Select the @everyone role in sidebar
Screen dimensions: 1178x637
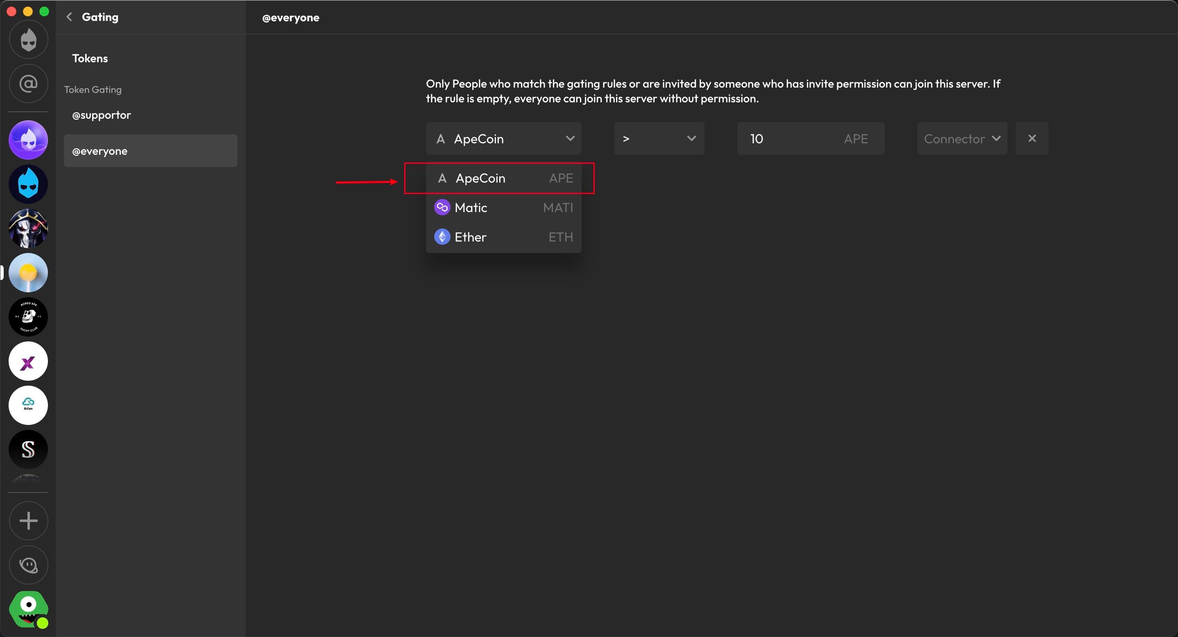150,151
